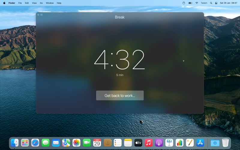Close the Tadam Break window
Screen dimensions: 240x150
tap(38, 15)
